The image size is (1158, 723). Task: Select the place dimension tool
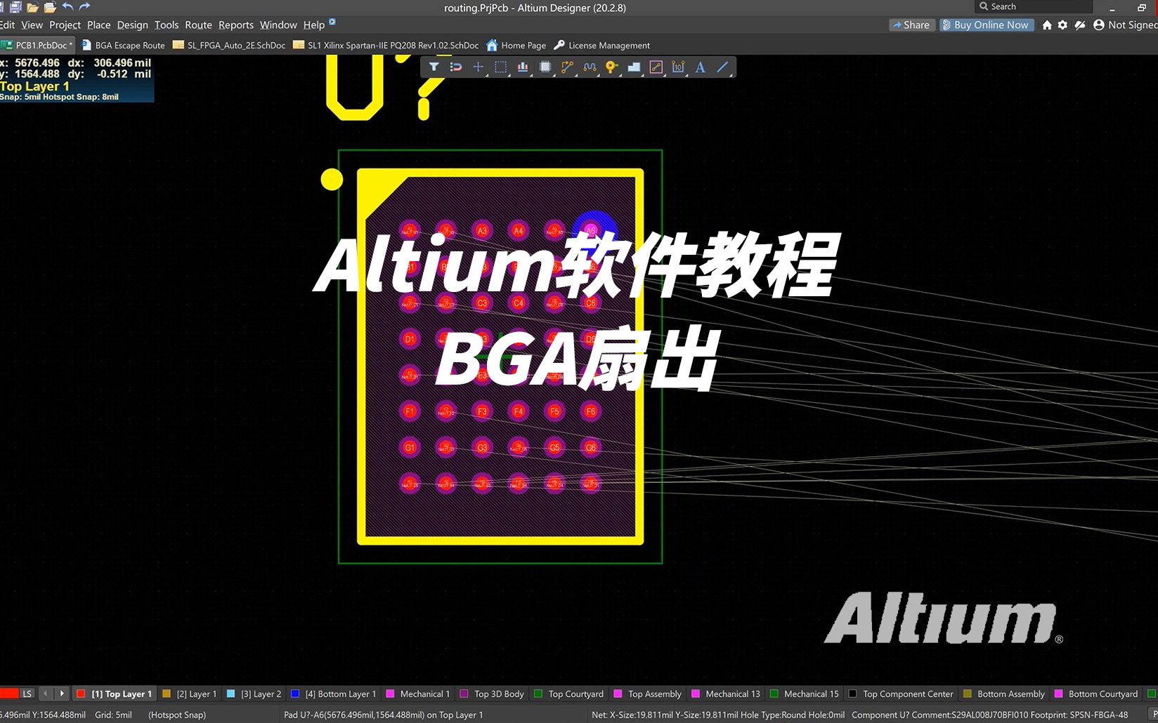tap(678, 67)
